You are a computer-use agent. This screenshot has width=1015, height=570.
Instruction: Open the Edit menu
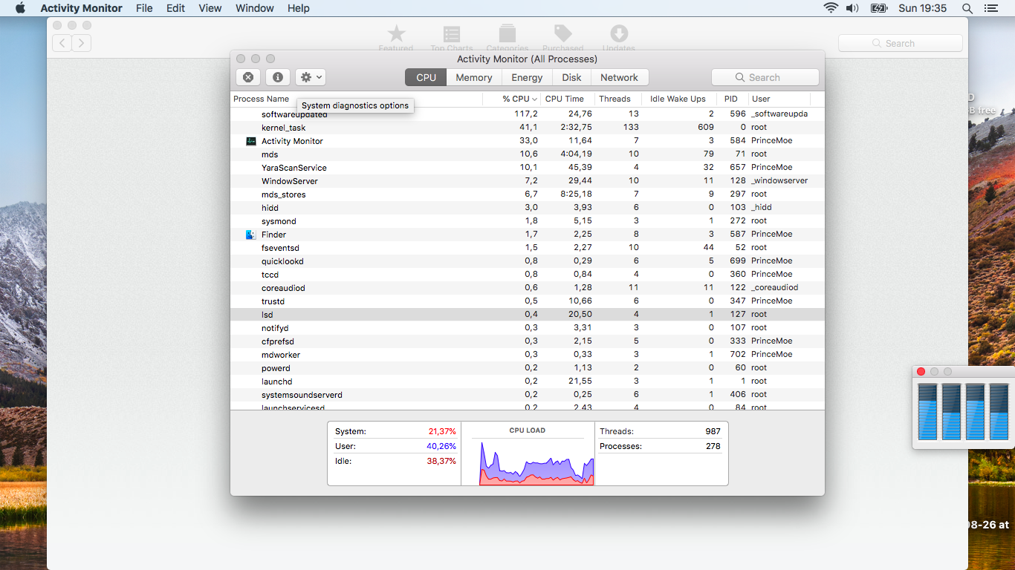(176, 8)
